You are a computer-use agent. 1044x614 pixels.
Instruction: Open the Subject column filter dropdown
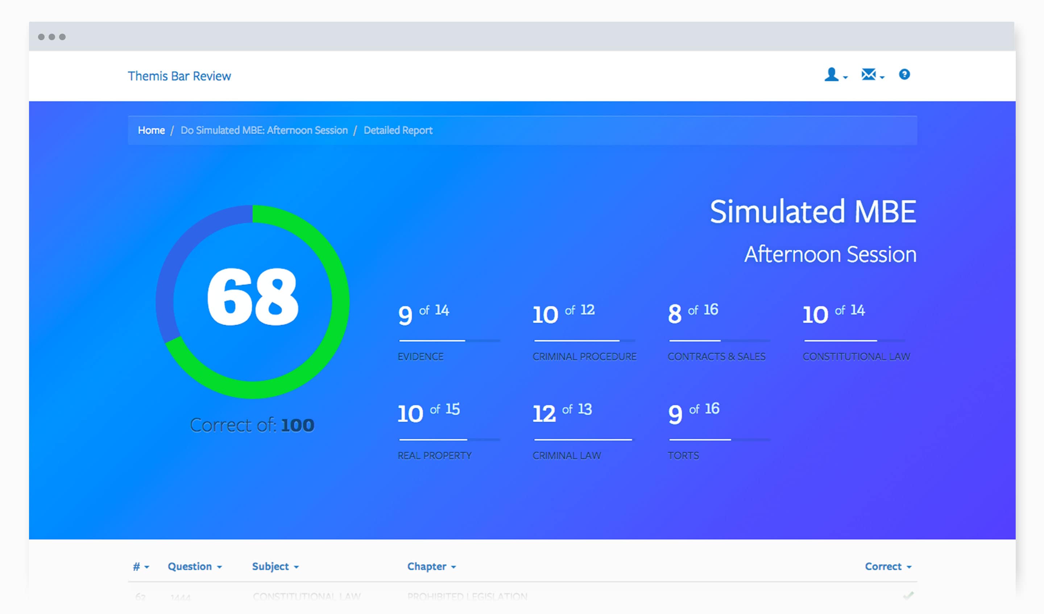point(275,567)
